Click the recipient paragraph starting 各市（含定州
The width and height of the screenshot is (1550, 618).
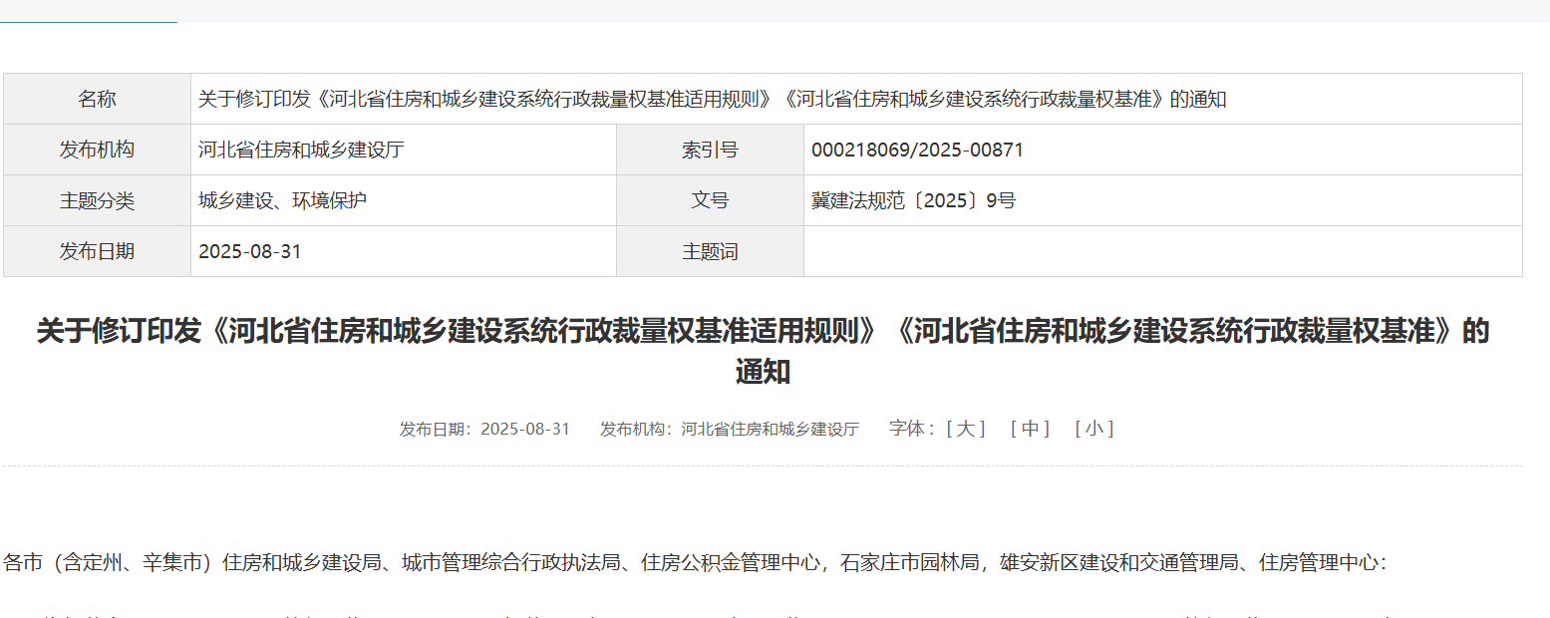(695, 563)
